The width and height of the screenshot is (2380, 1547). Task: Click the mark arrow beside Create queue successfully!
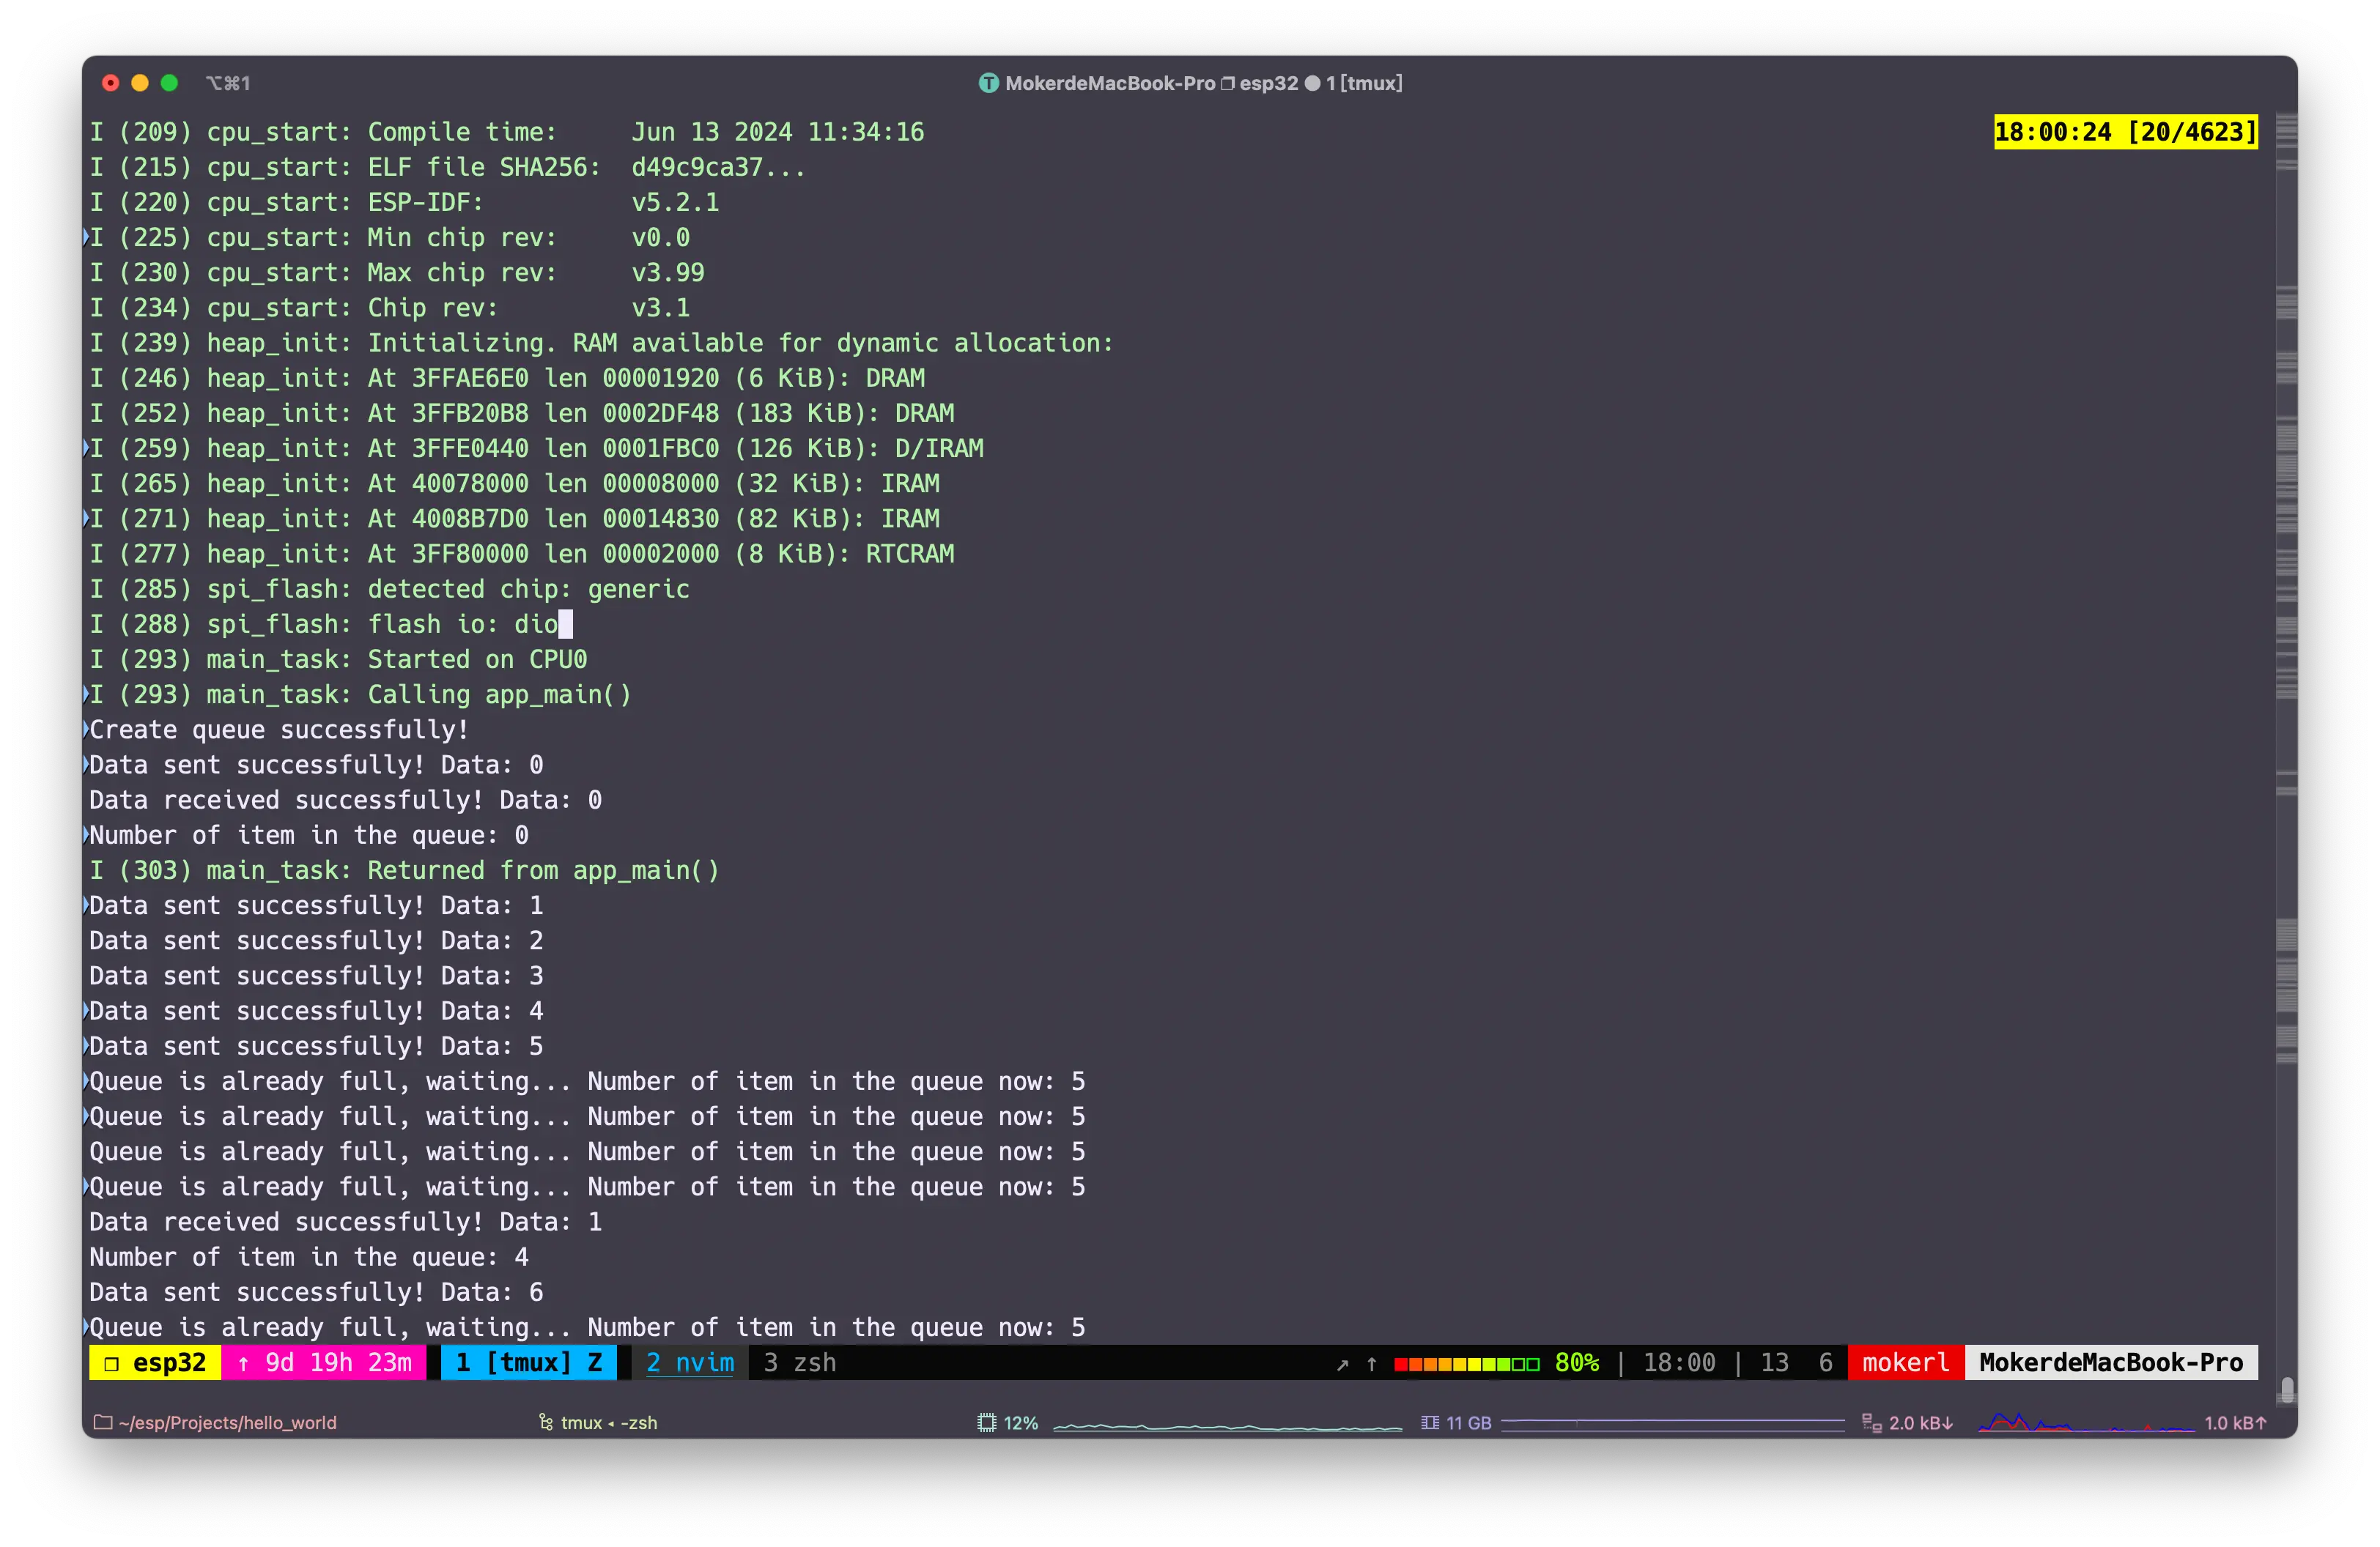tap(86, 729)
